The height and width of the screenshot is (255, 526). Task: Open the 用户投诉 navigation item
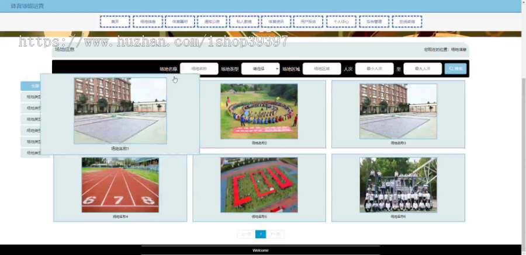pyautogui.click(x=308, y=22)
